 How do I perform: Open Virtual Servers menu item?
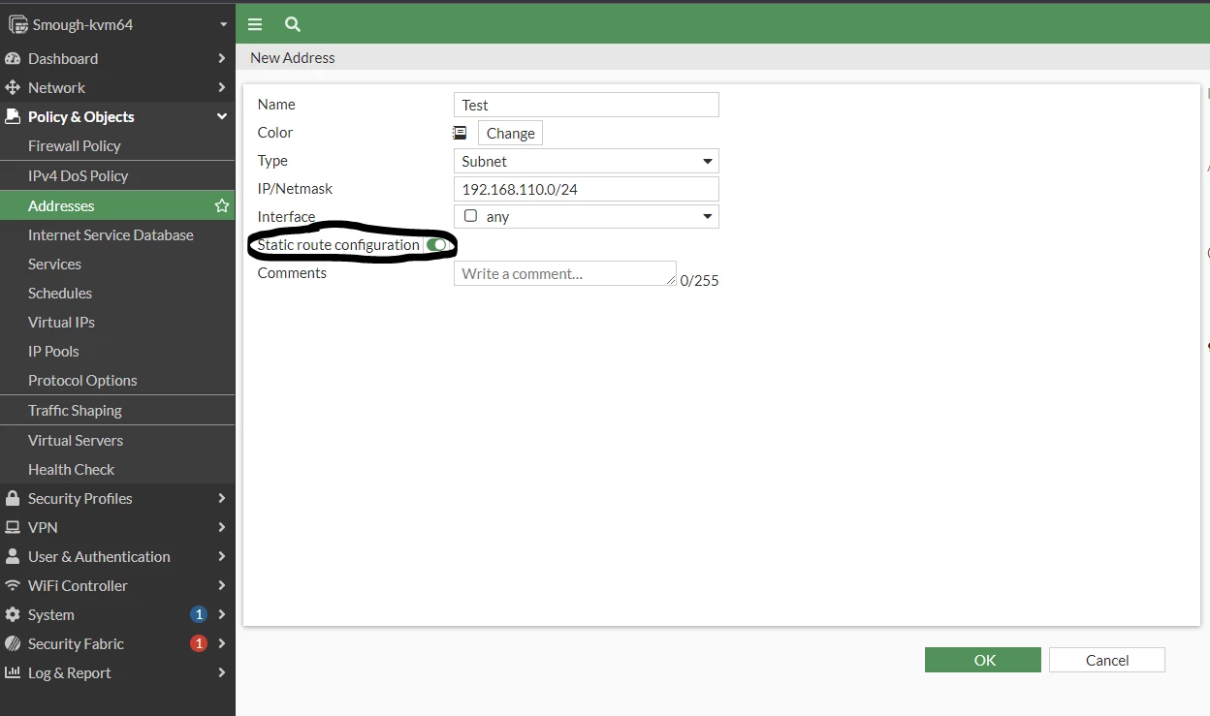pos(117,440)
